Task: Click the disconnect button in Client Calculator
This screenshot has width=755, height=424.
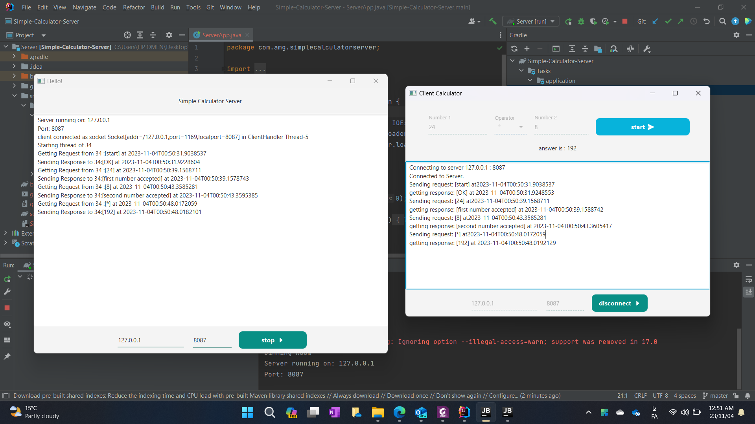Action: click(619, 303)
